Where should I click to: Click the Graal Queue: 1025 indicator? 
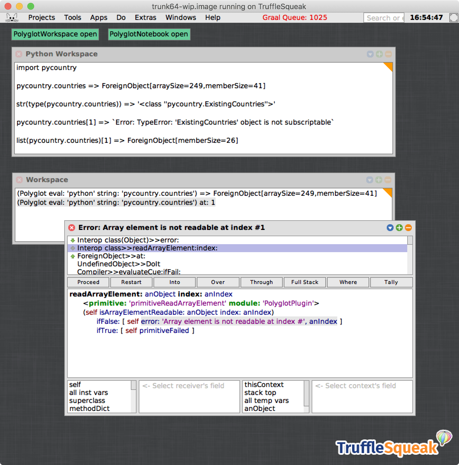tap(295, 18)
